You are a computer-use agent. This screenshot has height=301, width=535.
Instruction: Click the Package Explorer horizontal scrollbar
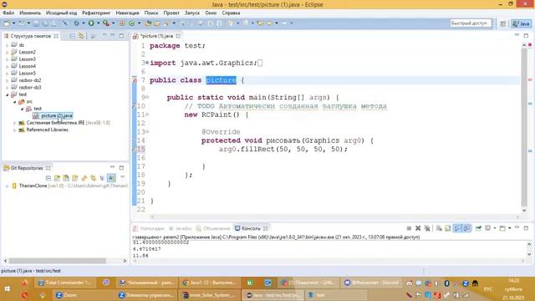tap(58, 261)
